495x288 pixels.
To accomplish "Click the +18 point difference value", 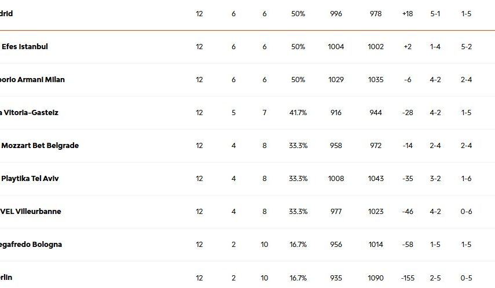I will [407, 14].
